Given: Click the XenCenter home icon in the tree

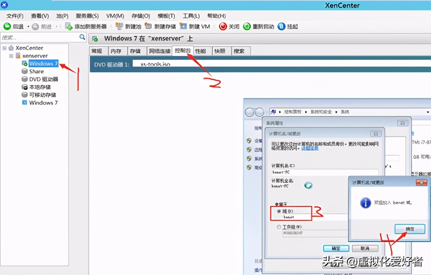Looking at the screenshot, I should (x=11, y=48).
